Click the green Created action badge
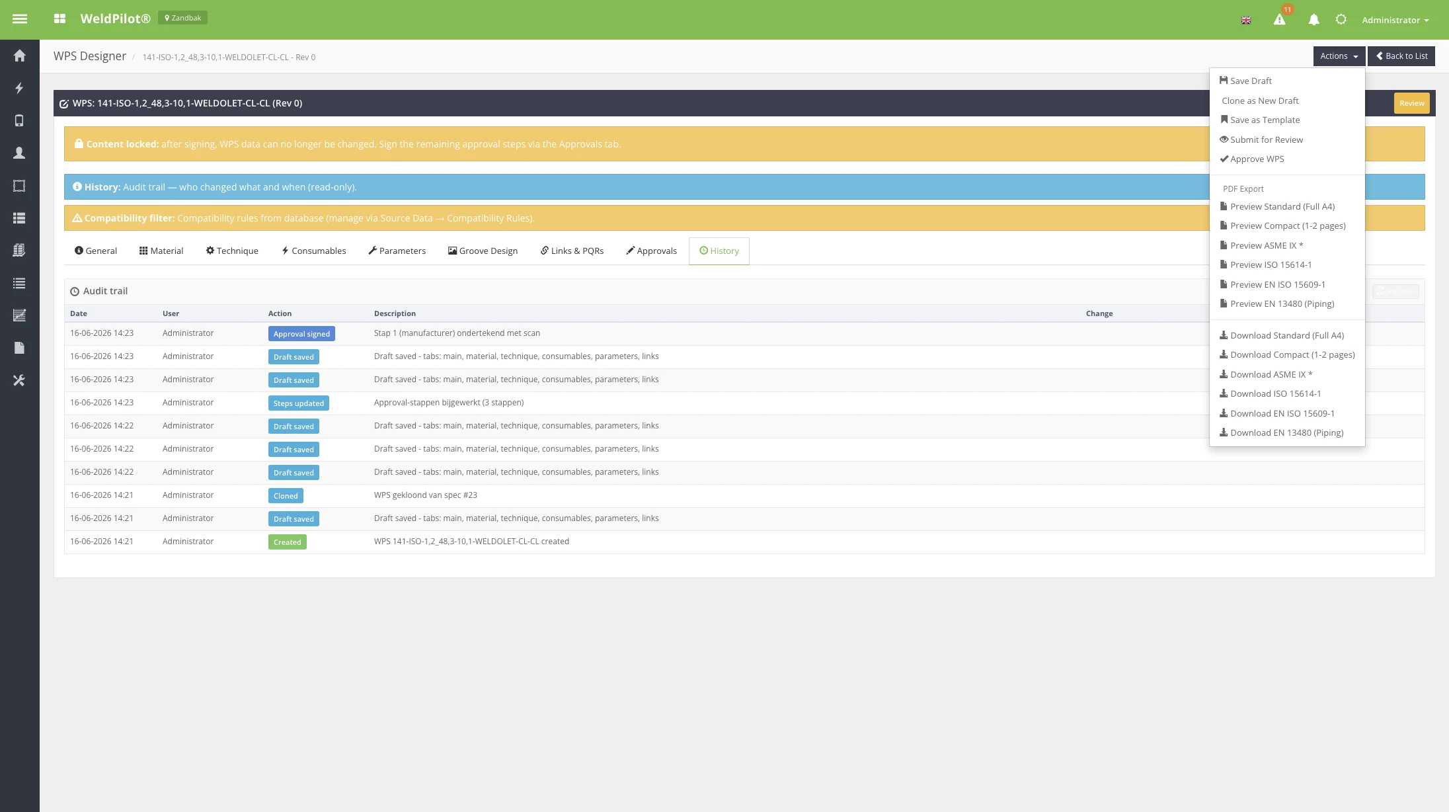 pos(288,542)
